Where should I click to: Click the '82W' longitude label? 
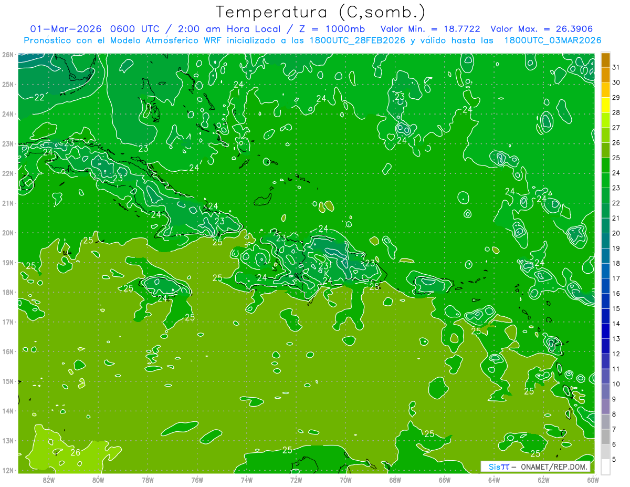tap(48, 480)
